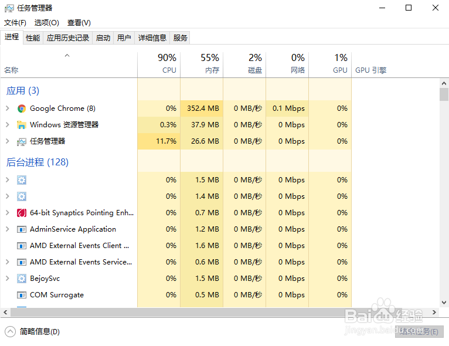The image size is (449, 346).
Task: Click the 简略信息 collapse arrow icon
Action: (10, 332)
